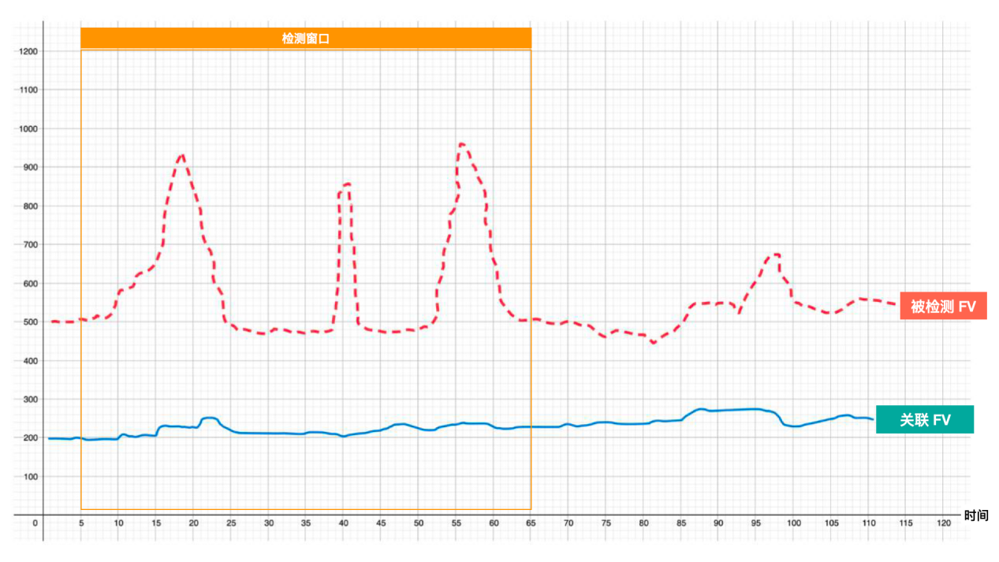The image size is (999, 562).
Task: Click the top of the narrow red spike at time 40
Action: click(x=346, y=184)
